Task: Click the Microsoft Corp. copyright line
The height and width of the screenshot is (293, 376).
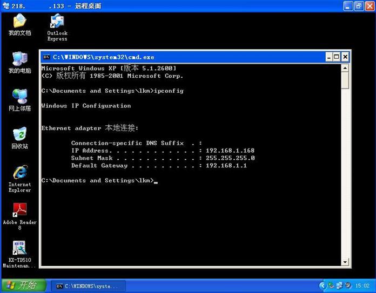Action: point(112,76)
